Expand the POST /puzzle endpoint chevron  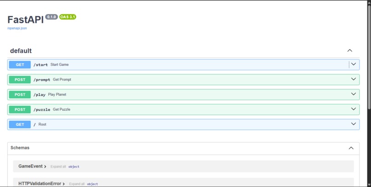pyautogui.click(x=354, y=109)
